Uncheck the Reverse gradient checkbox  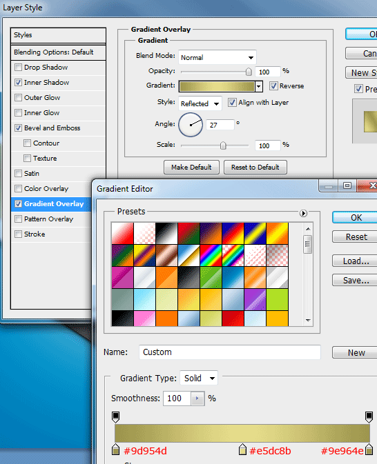tap(273, 85)
